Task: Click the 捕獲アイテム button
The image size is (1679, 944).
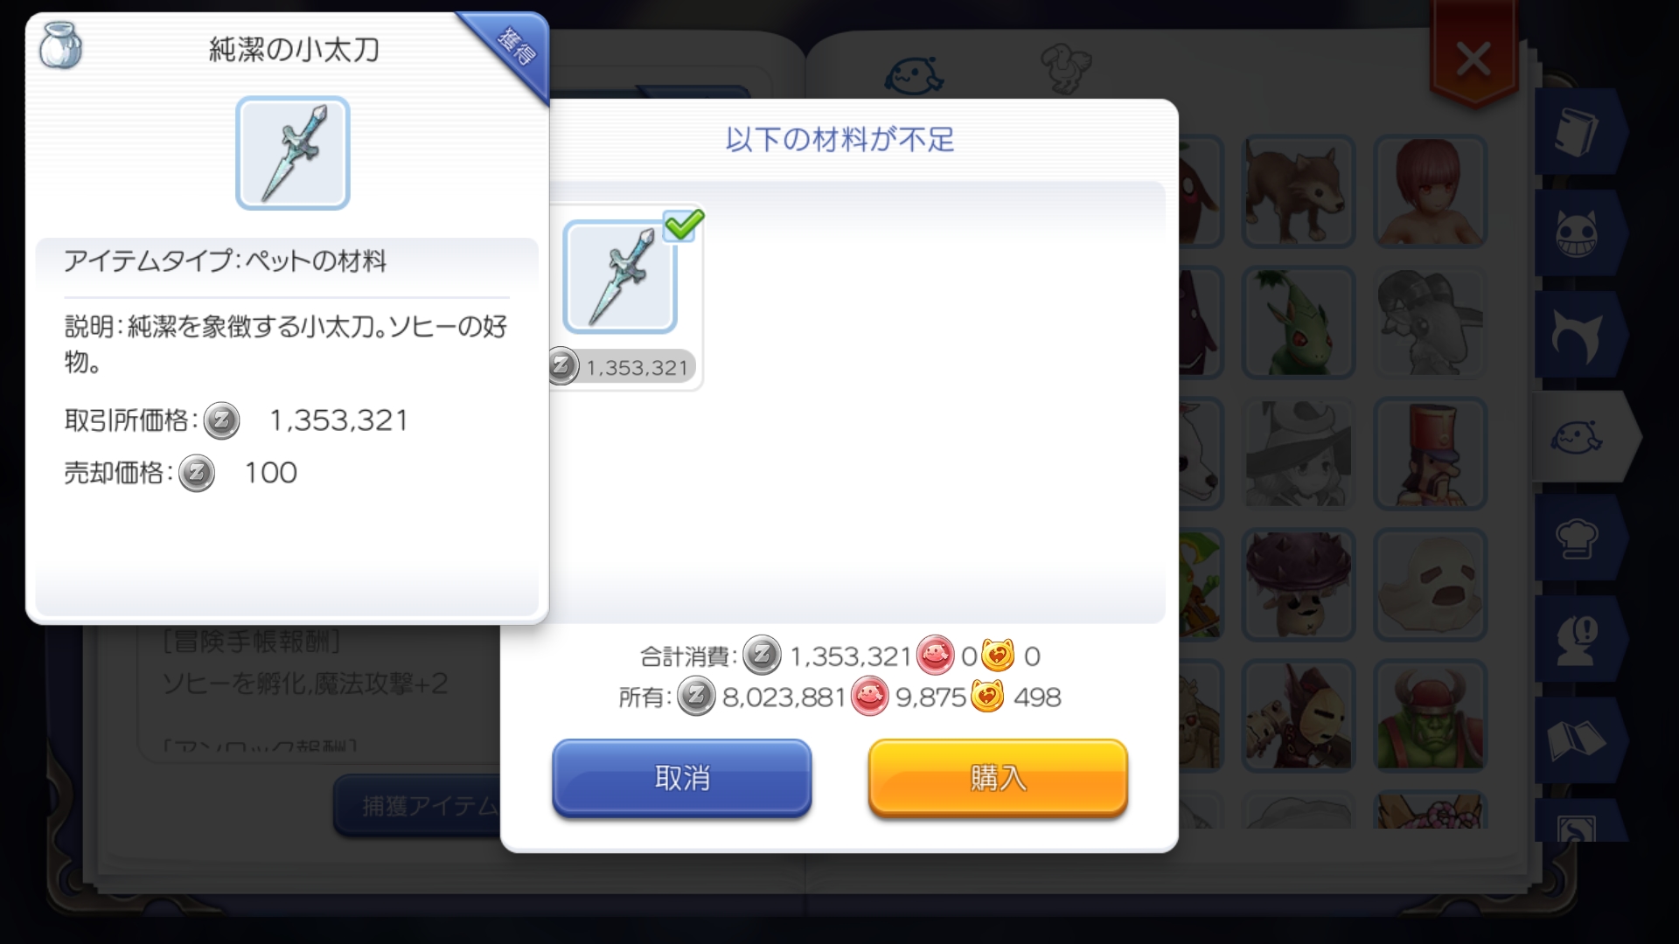Action: tap(418, 805)
